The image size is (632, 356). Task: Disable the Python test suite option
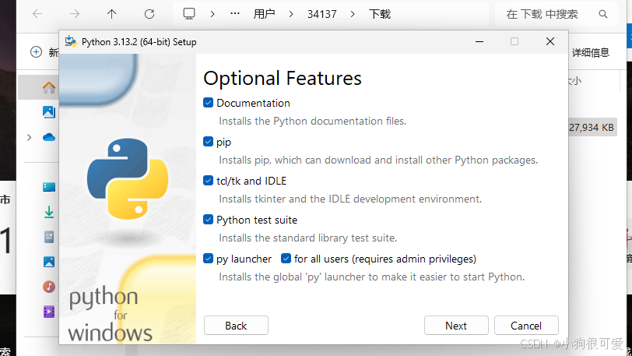[x=208, y=220]
